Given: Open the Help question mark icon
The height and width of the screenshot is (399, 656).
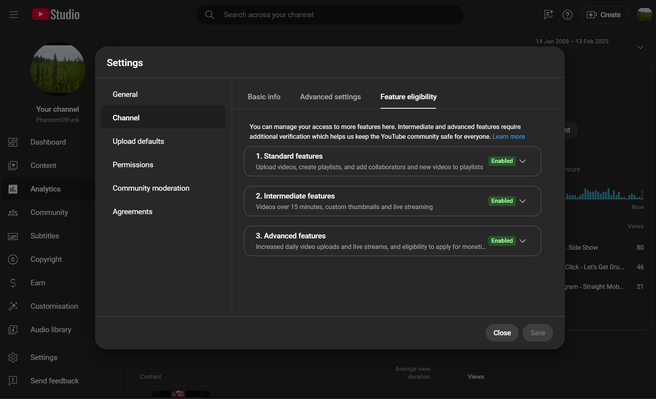Looking at the screenshot, I should (x=568, y=15).
